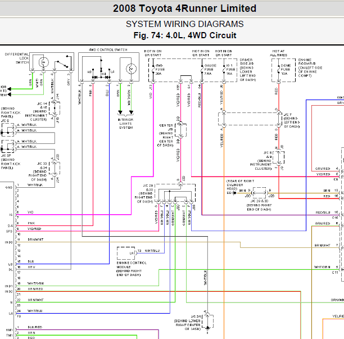Click the "IG 1 FUSE 15A" label

coord(230,70)
